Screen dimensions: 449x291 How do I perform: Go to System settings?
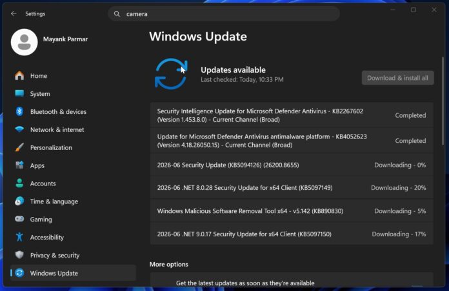pyautogui.click(x=73, y=94)
